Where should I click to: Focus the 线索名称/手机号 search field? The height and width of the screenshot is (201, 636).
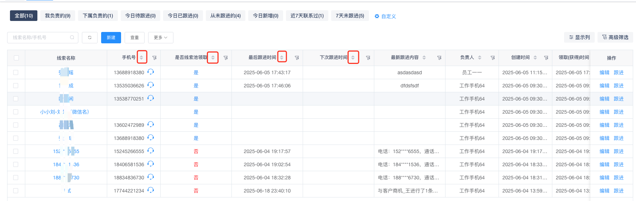(x=40, y=38)
